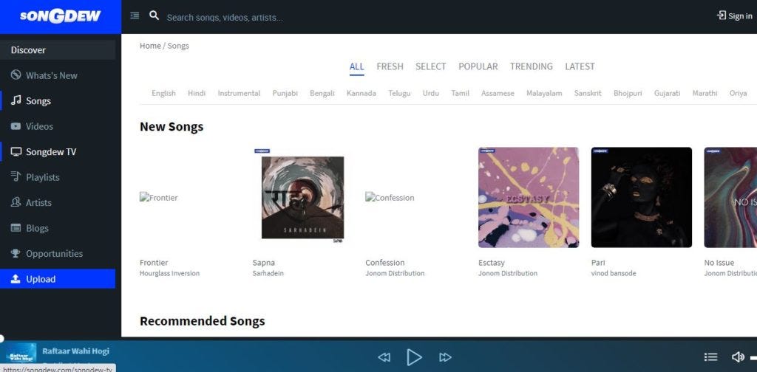Filter songs by Malayalam language
757x372 pixels.
pyautogui.click(x=544, y=93)
